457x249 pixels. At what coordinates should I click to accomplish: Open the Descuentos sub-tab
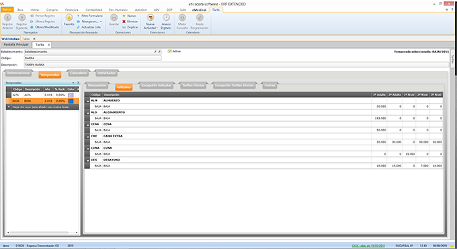pos(97,85)
